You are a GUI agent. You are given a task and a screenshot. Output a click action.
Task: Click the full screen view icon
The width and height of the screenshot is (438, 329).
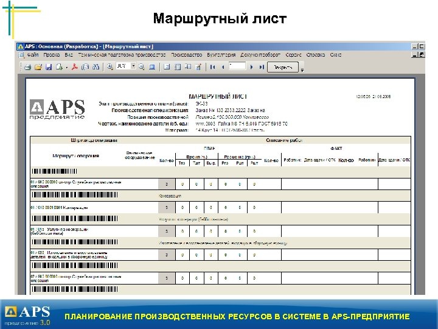pos(152,67)
